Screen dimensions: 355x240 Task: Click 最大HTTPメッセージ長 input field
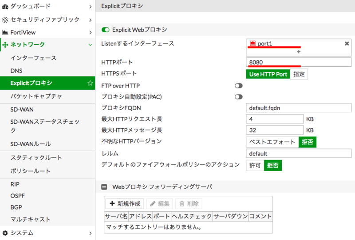pos(275,130)
